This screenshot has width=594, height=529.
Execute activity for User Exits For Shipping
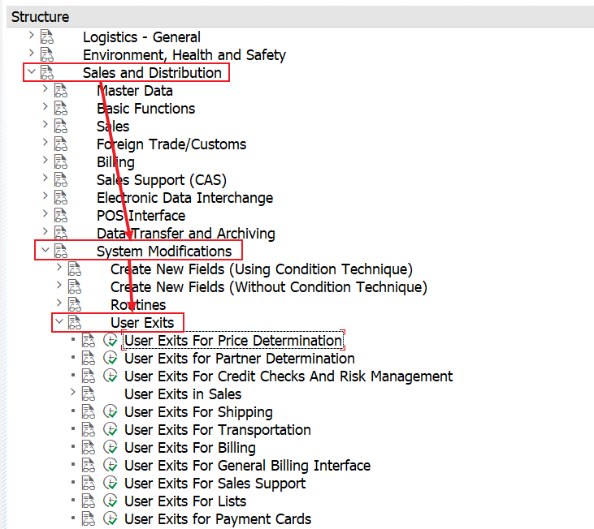[x=111, y=411]
